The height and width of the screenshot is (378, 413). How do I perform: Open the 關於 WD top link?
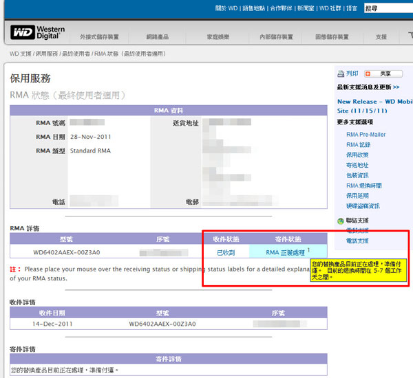226,8
